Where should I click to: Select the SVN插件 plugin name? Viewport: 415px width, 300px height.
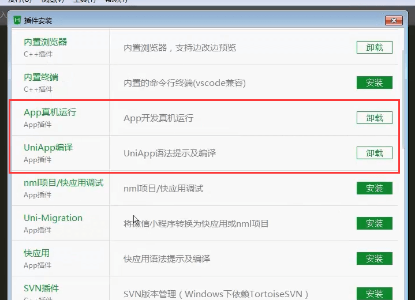point(42,288)
